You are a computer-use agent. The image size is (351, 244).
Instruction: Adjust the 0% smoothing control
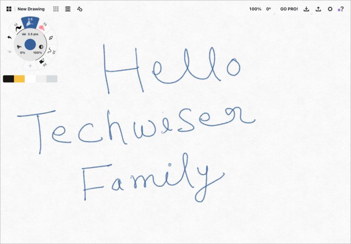pos(20,49)
